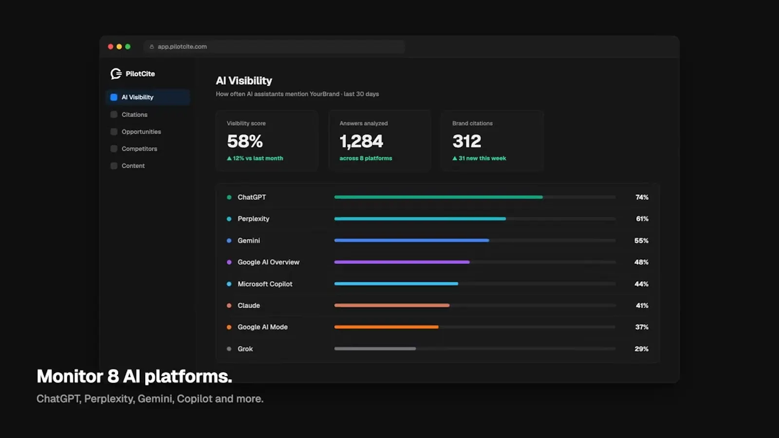Click the 55% value for Gemini
The width and height of the screenshot is (779, 438).
pos(641,240)
